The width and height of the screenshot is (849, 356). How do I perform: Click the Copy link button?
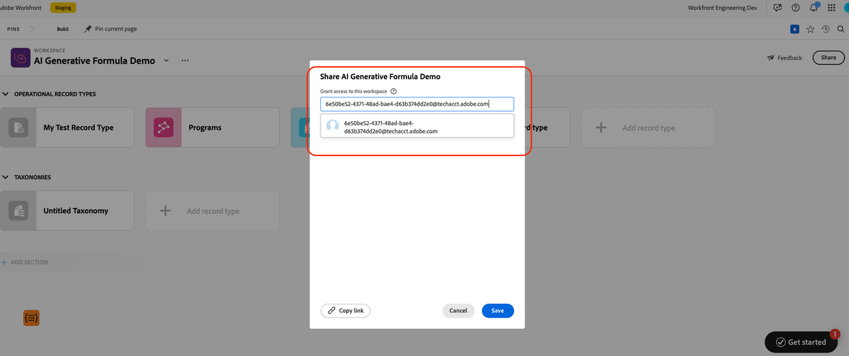click(346, 310)
